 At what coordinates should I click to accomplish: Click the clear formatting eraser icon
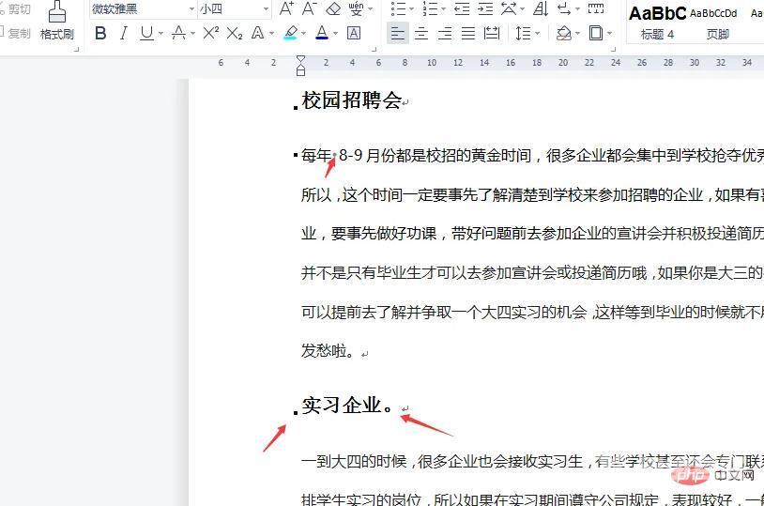[333, 9]
